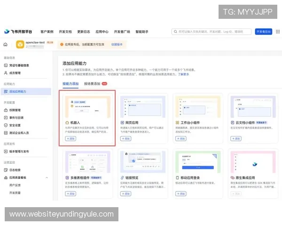The image size is (282, 226).
Task: Click the 机器人 robot icon
Action: click(67, 123)
